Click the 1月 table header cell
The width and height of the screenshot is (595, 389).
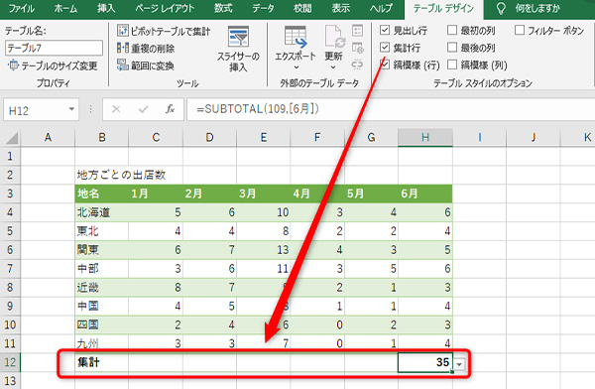point(156,194)
